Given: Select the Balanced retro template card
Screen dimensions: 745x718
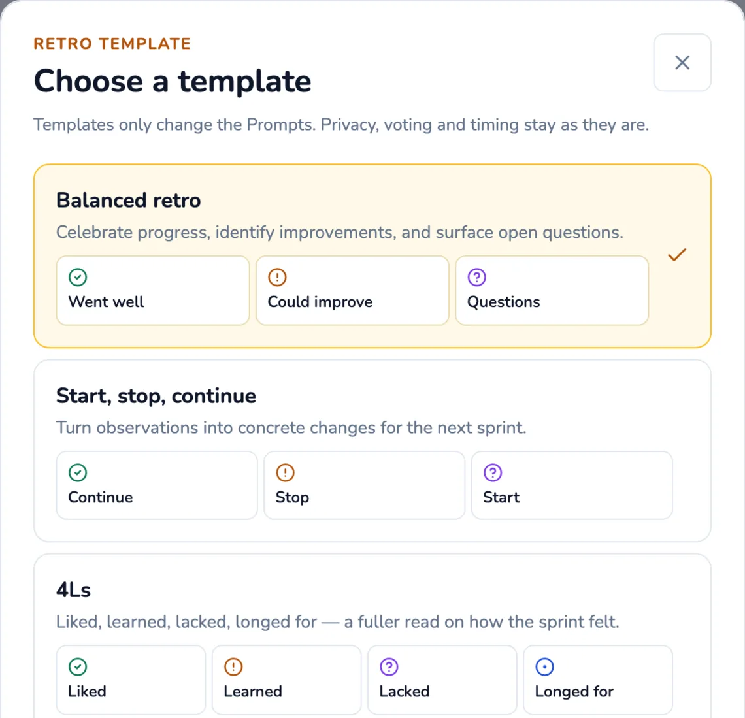Looking at the screenshot, I should pyautogui.click(x=372, y=256).
